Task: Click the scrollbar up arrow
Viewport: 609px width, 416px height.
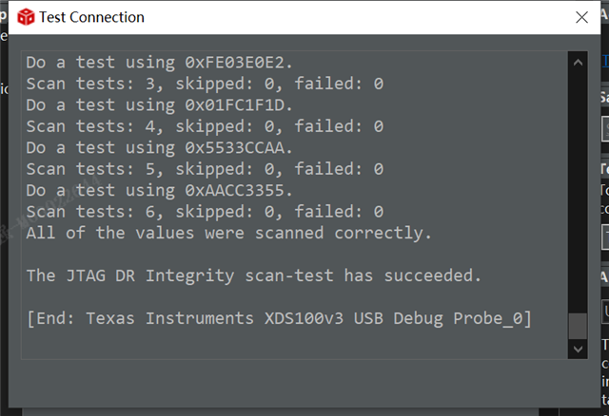Action: coord(578,61)
